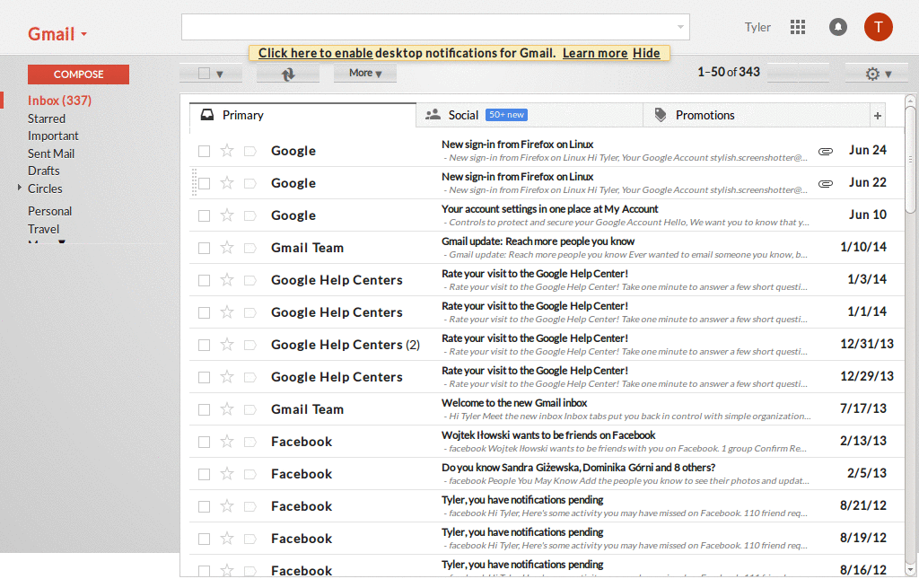Screen dimensions: 919x579
Task: Click here to enable desktop notifications
Action: point(315,53)
